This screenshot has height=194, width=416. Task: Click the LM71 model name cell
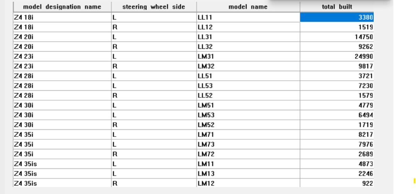(x=248, y=134)
